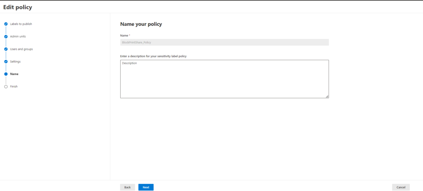Cancel the policy editing
The image size is (423, 191).
point(401,187)
